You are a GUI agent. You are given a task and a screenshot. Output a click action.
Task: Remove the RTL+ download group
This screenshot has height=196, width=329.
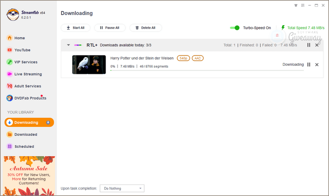[x=317, y=45]
